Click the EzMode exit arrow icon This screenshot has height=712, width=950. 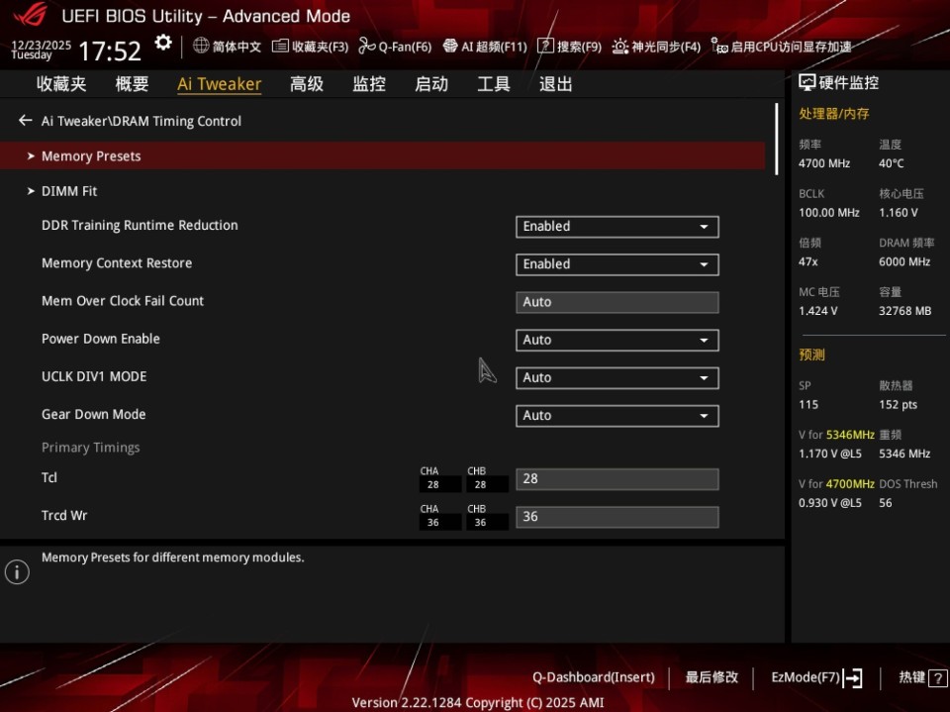(x=853, y=677)
